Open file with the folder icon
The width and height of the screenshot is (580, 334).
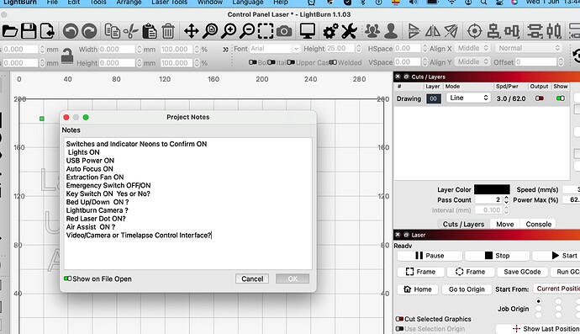click(x=10, y=31)
